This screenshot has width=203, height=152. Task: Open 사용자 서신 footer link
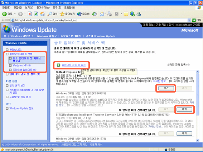[x=96, y=145]
